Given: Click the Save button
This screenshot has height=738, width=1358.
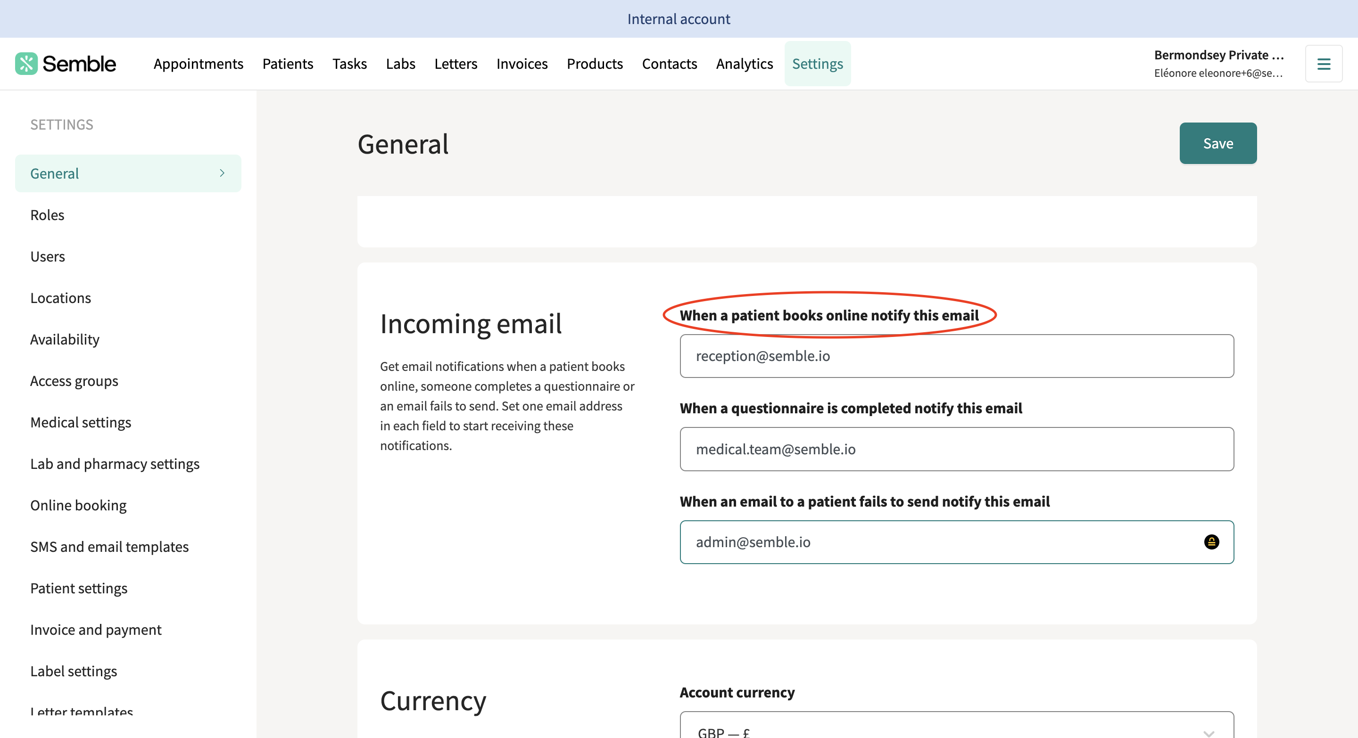Looking at the screenshot, I should point(1218,143).
